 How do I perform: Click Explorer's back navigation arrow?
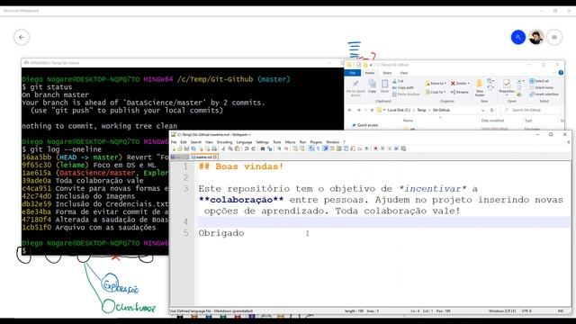349,110
